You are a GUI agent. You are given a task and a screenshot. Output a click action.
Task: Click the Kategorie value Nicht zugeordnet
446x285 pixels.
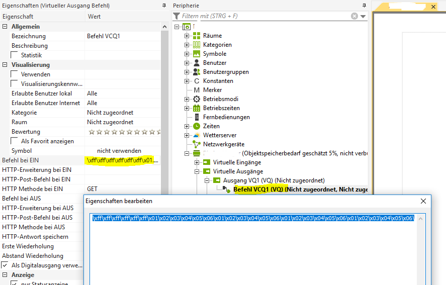pyautogui.click(x=123, y=113)
